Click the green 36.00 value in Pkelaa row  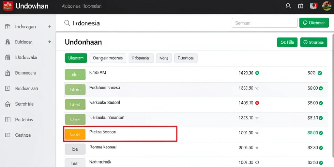point(313,133)
